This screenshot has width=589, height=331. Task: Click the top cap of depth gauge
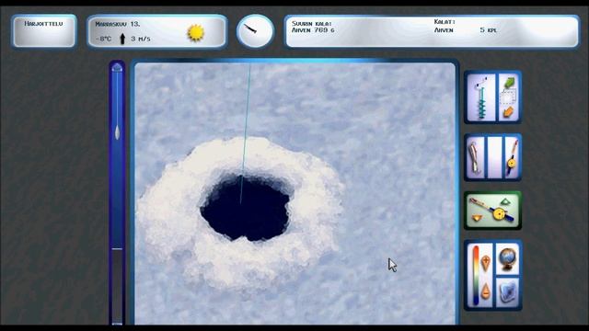click(117, 67)
